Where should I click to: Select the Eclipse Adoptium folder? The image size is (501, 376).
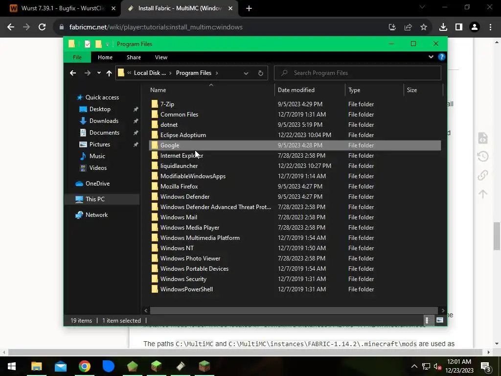(x=183, y=135)
